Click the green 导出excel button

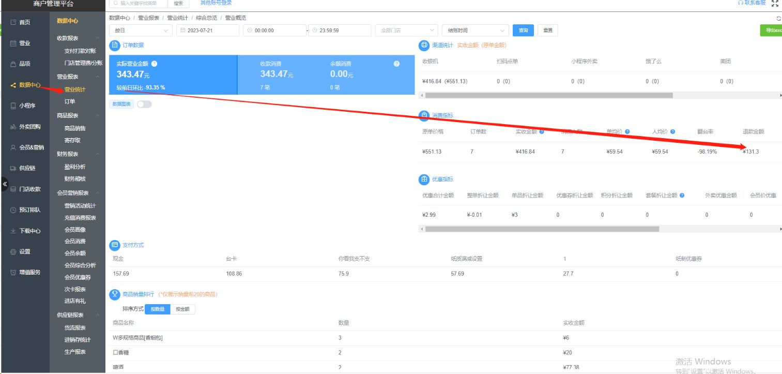pos(771,31)
